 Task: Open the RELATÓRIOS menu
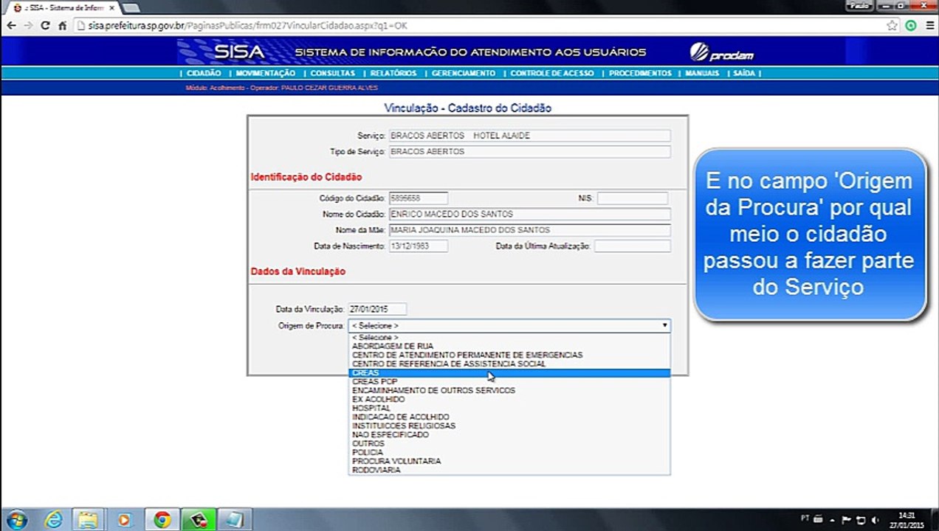pos(393,74)
